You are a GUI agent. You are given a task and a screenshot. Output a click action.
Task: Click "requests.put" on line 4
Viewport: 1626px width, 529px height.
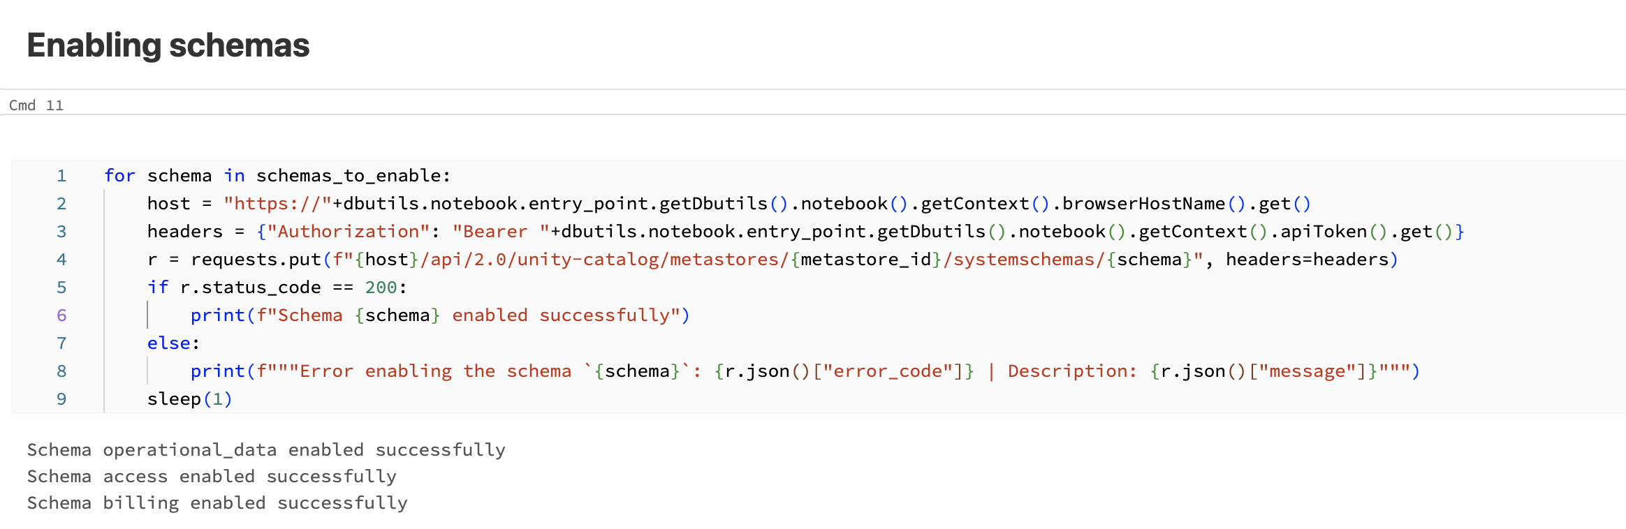pos(256,260)
